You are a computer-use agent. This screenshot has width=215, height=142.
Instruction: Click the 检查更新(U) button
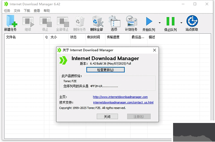105,70
